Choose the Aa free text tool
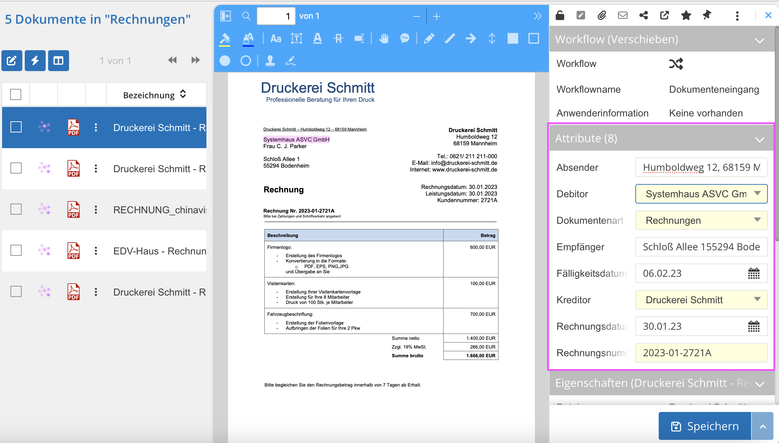Screen dimensions: 779x443 pos(276,39)
